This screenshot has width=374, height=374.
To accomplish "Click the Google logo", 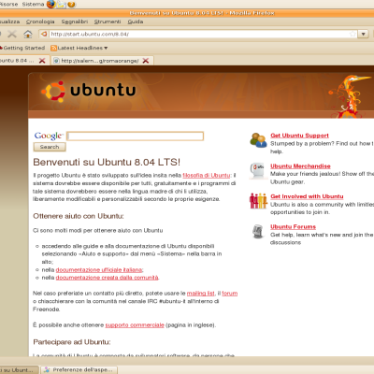I will 49,136.
